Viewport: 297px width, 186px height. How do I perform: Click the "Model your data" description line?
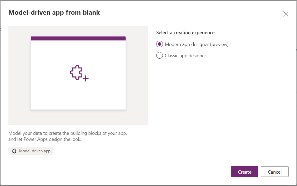pyautogui.click(x=68, y=133)
